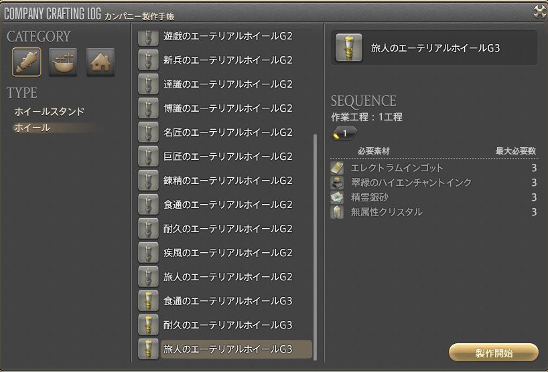Screen dimensions: 548x372
Task: Select 旅人のエーテリアルホイールG2 recipe
Action: (x=228, y=277)
